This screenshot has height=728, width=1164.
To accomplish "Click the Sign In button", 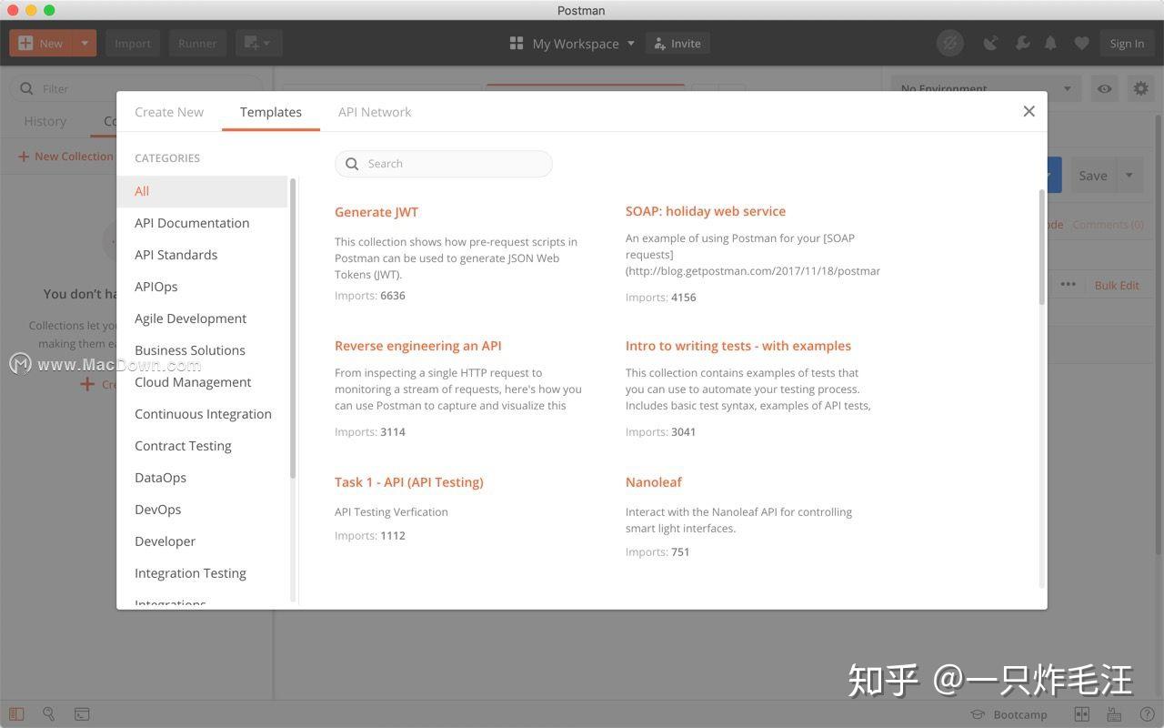I will (x=1127, y=43).
